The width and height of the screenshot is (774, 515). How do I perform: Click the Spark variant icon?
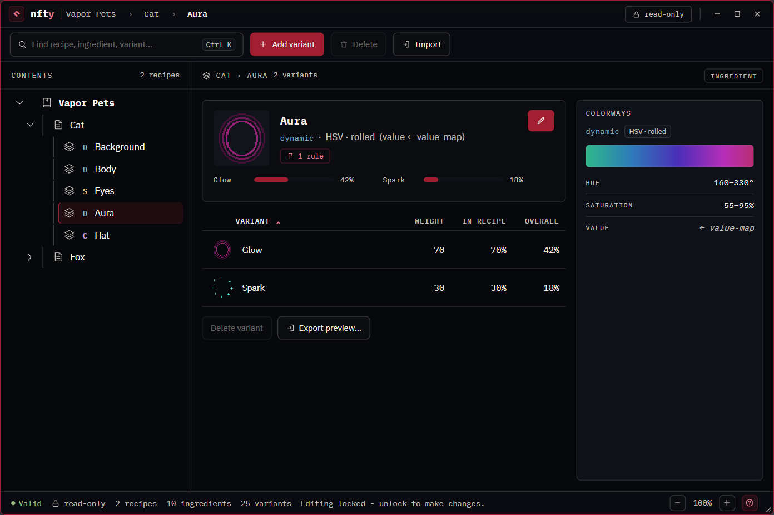(222, 288)
